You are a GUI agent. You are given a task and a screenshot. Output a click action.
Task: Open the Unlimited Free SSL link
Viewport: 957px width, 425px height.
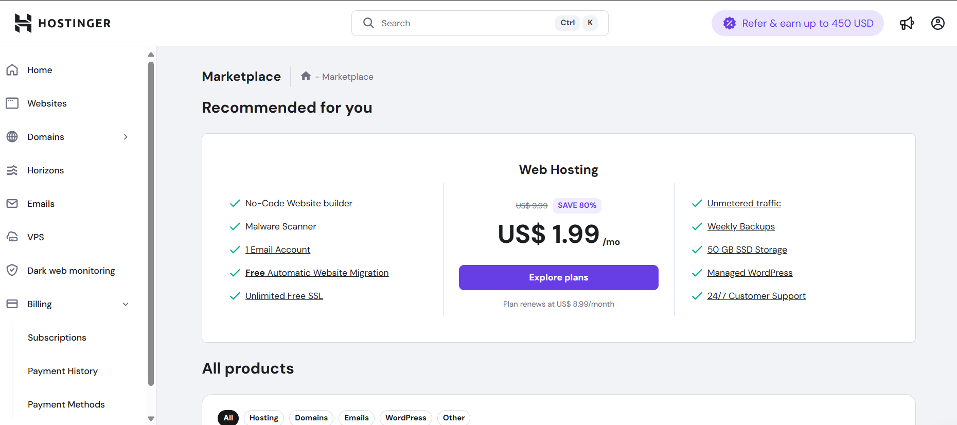(284, 296)
